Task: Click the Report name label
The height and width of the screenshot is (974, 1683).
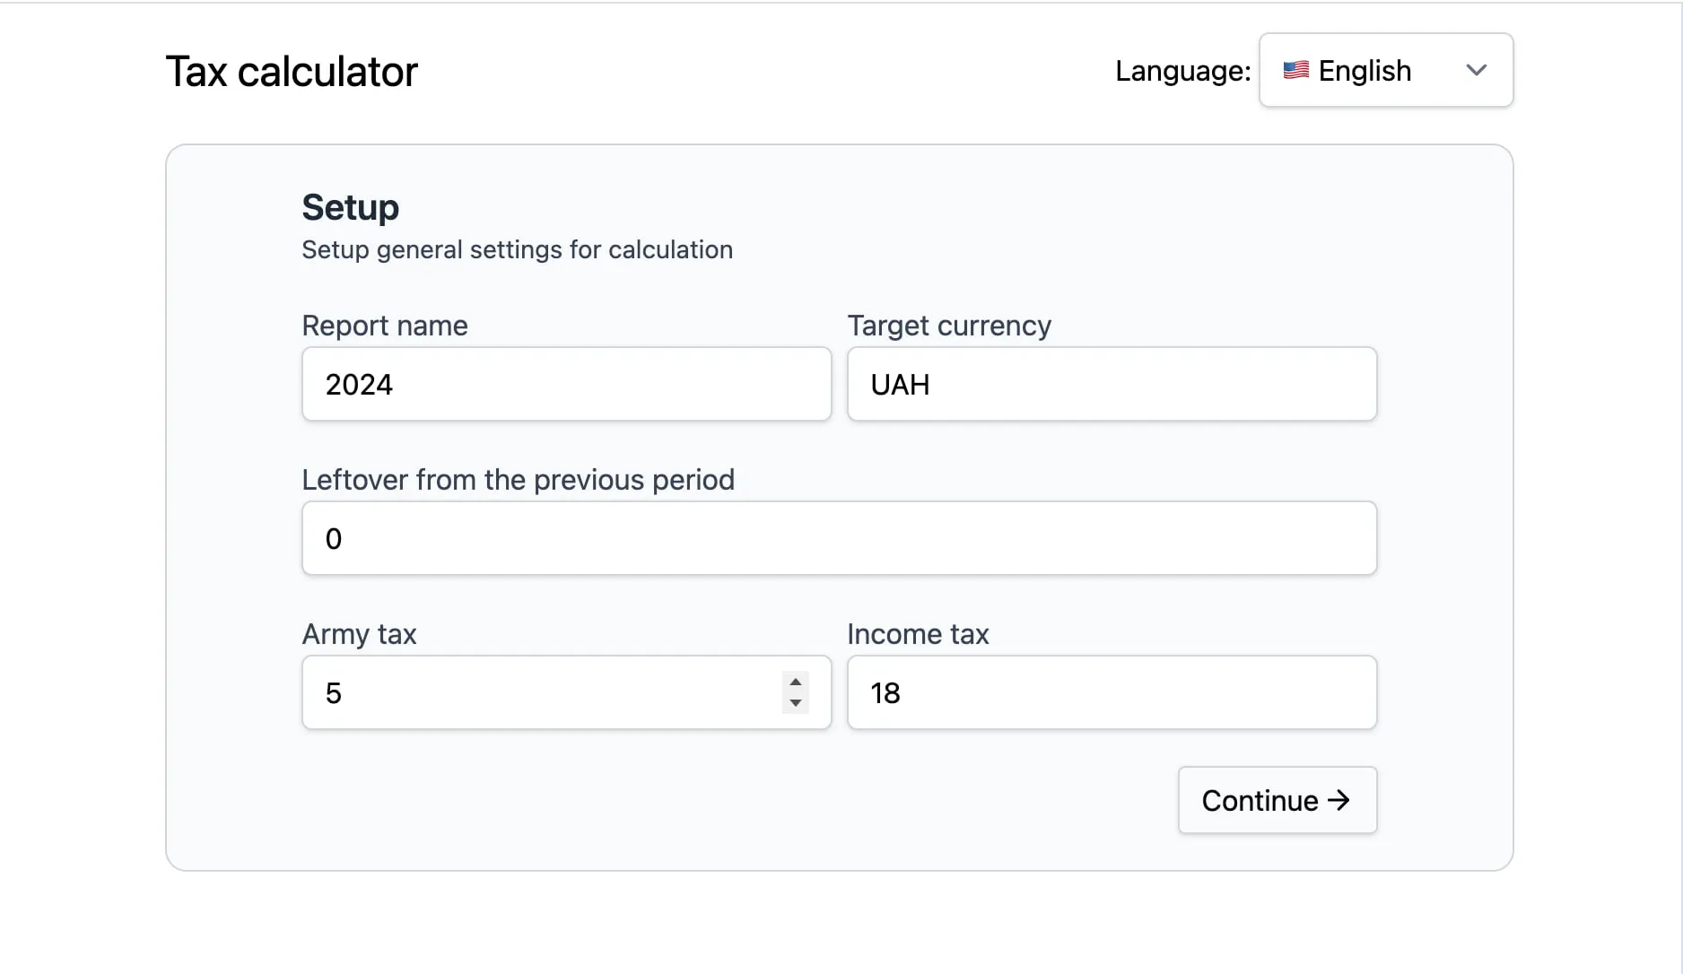Action: 385,326
